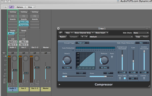
Task: Click the Copy button in plugin header
Action: [138, 37]
